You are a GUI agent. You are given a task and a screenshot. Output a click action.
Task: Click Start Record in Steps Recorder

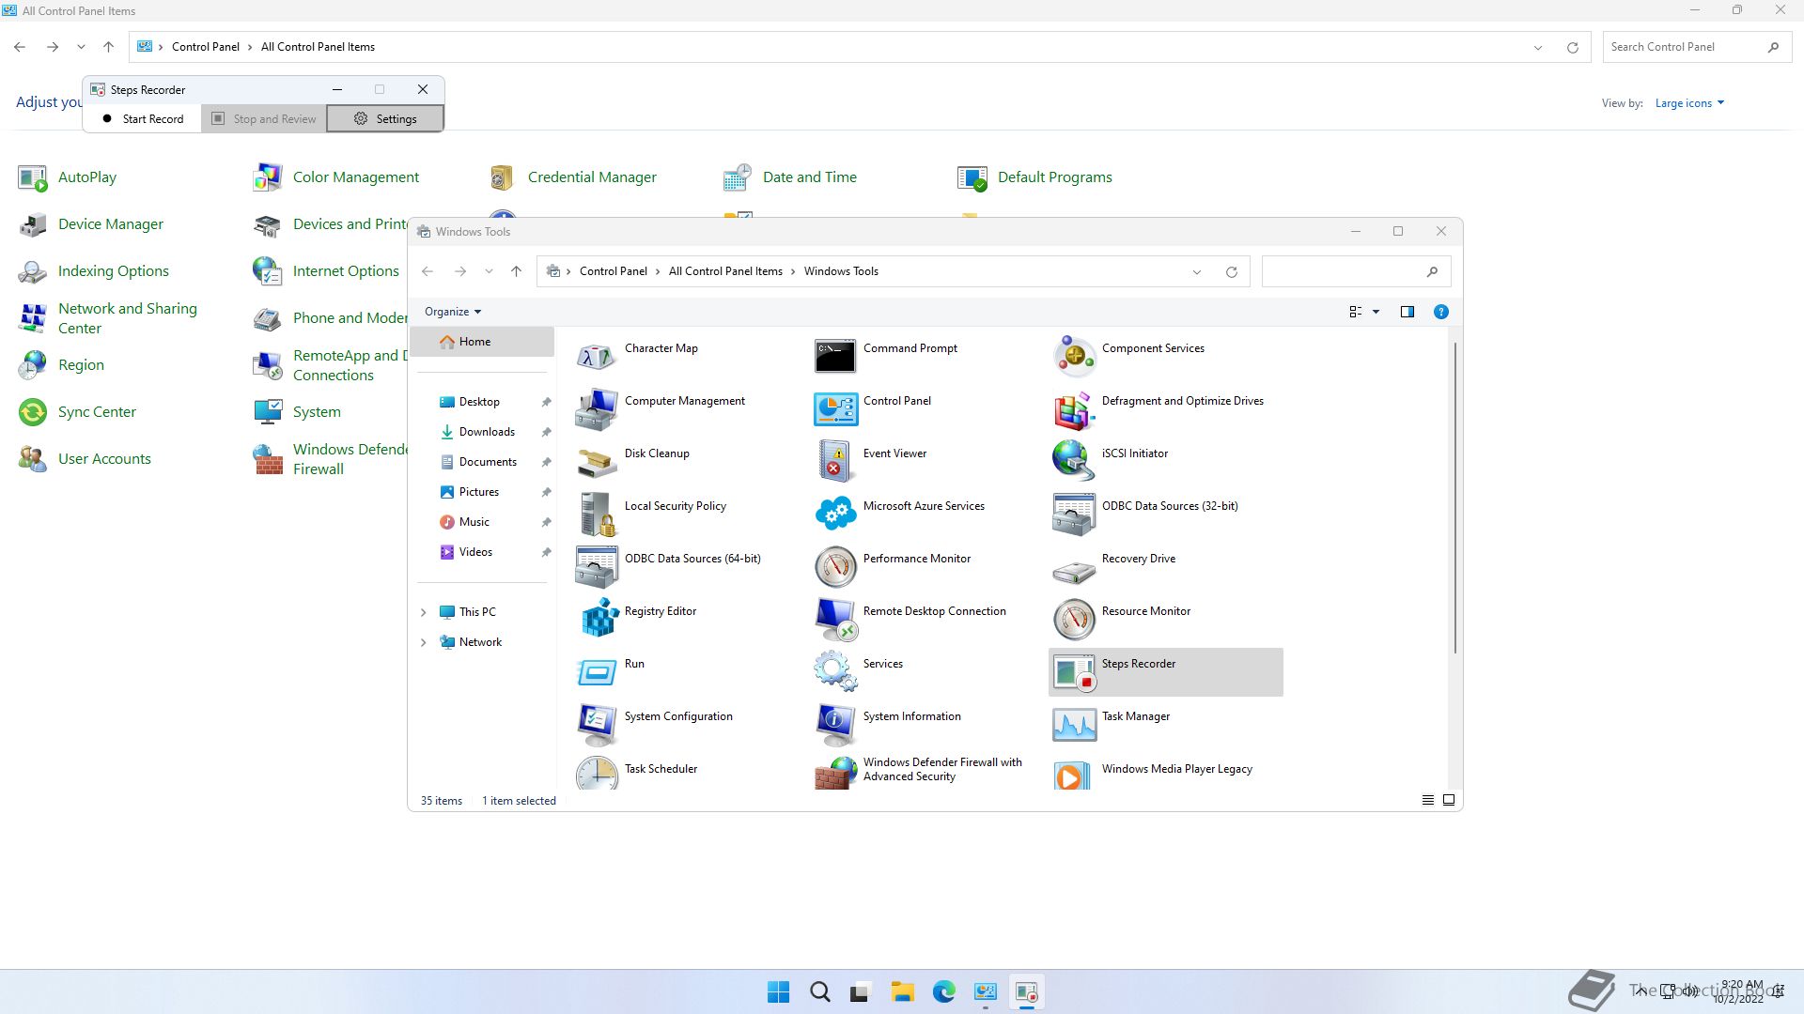(x=143, y=119)
